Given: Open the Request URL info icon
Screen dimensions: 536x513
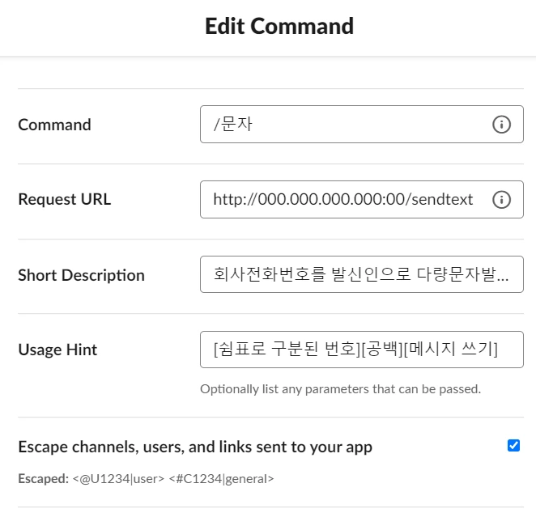Looking at the screenshot, I should pos(501,200).
